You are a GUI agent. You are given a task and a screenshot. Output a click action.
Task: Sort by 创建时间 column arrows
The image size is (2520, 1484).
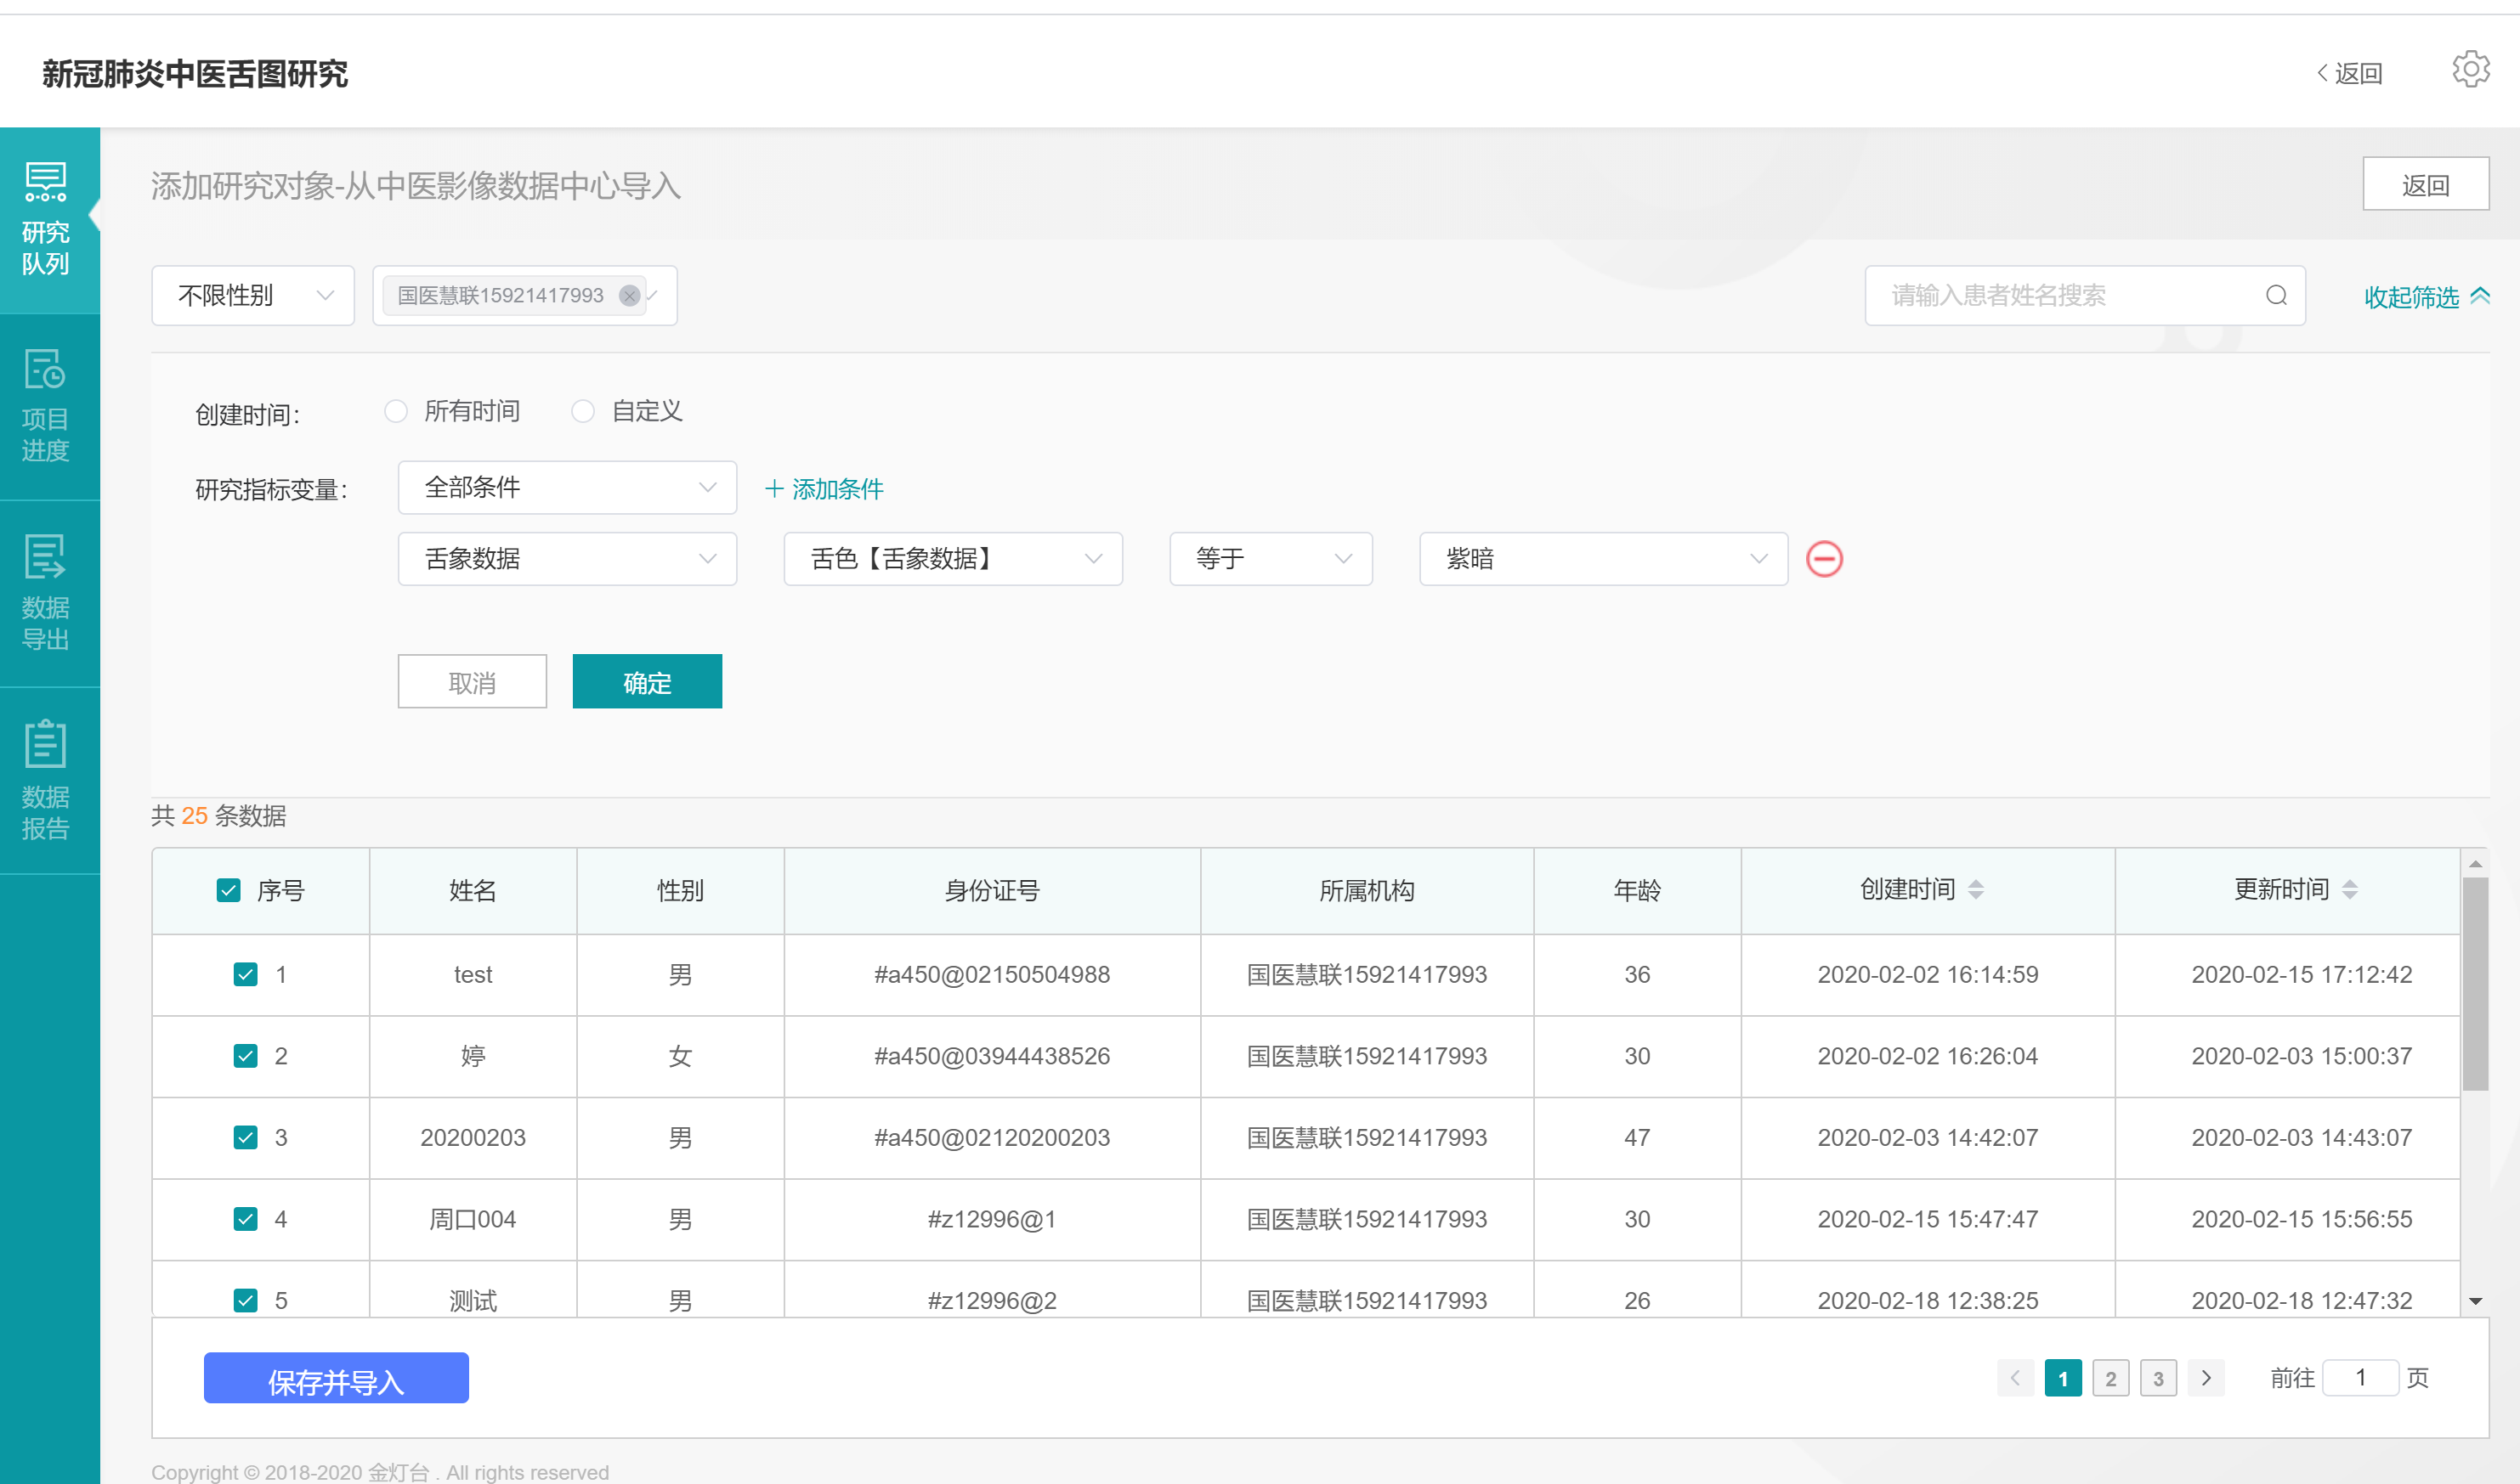1975,890
